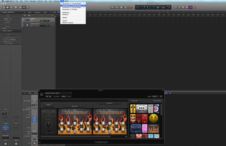The height and width of the screenshot is (146, 226).
Task: Click the rewind transport button
Action: tap(112, 7)
